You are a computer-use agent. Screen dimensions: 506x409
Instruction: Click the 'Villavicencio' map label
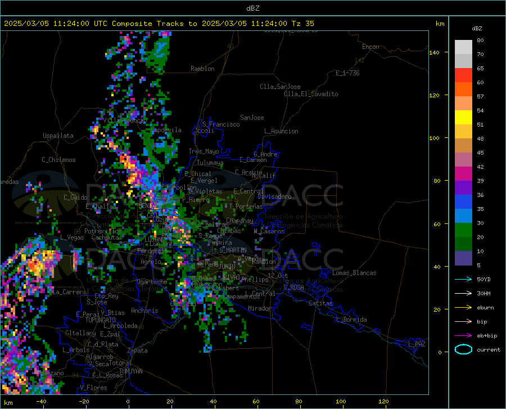pyautogui.click(x=125, y=120)
